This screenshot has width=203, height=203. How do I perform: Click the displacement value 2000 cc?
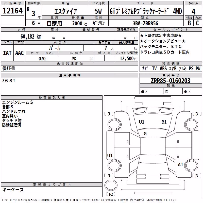point(80,23)
